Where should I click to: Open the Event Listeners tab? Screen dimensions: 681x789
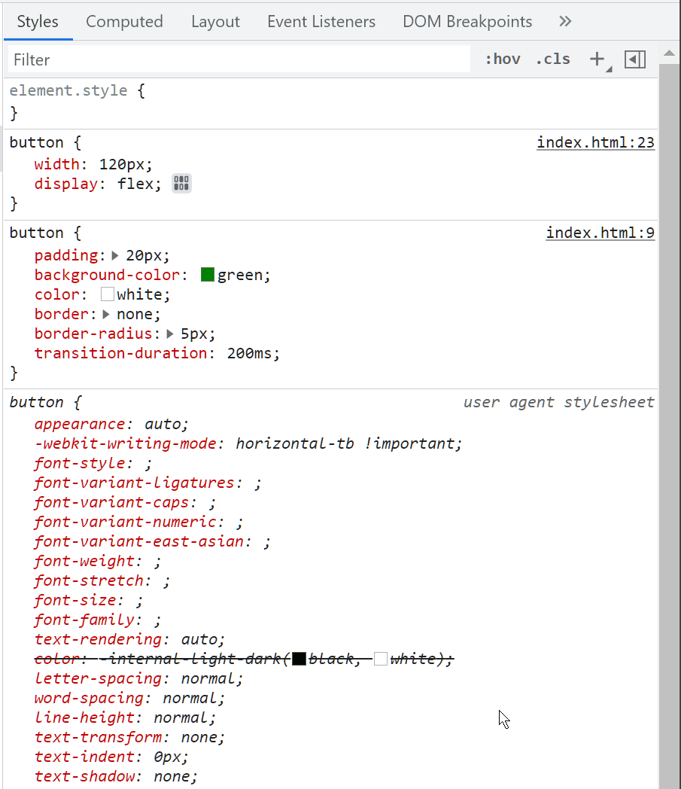[321, 22]
